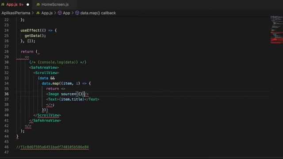Click line number 36 in gutter
Screen dimensions: 283x159
pos(6,94)
